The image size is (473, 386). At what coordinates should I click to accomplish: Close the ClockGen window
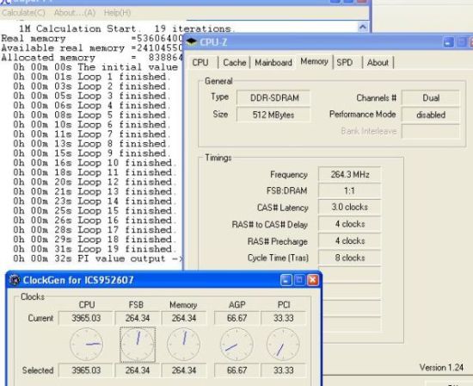pos(313,280)
